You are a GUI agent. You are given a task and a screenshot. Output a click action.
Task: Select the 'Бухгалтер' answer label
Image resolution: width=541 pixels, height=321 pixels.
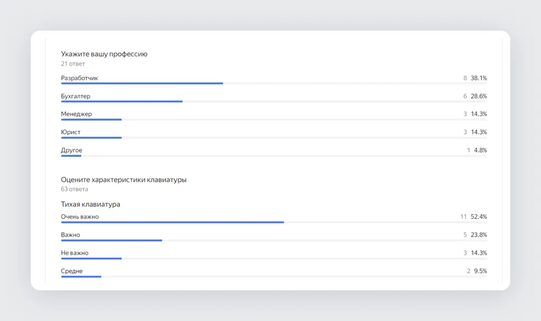point(76,96)
